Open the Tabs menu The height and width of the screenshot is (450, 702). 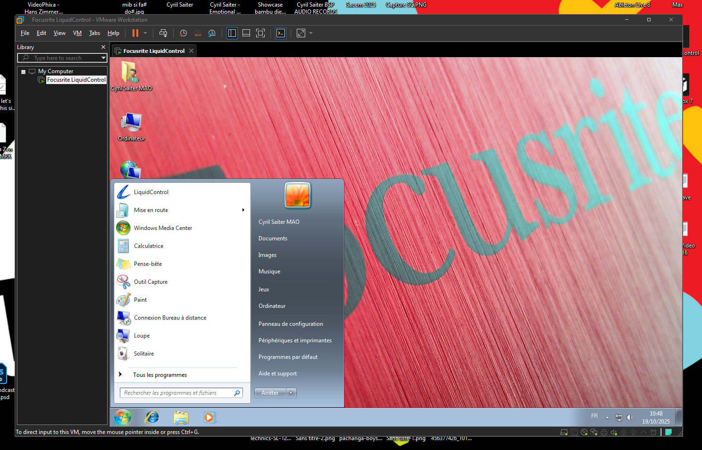95,33
